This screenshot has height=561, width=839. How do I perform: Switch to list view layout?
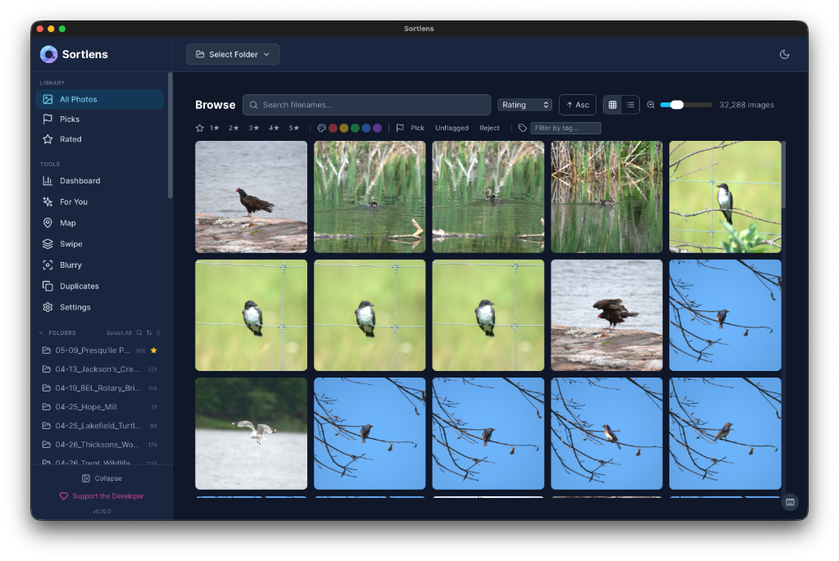tap(630, 105)
